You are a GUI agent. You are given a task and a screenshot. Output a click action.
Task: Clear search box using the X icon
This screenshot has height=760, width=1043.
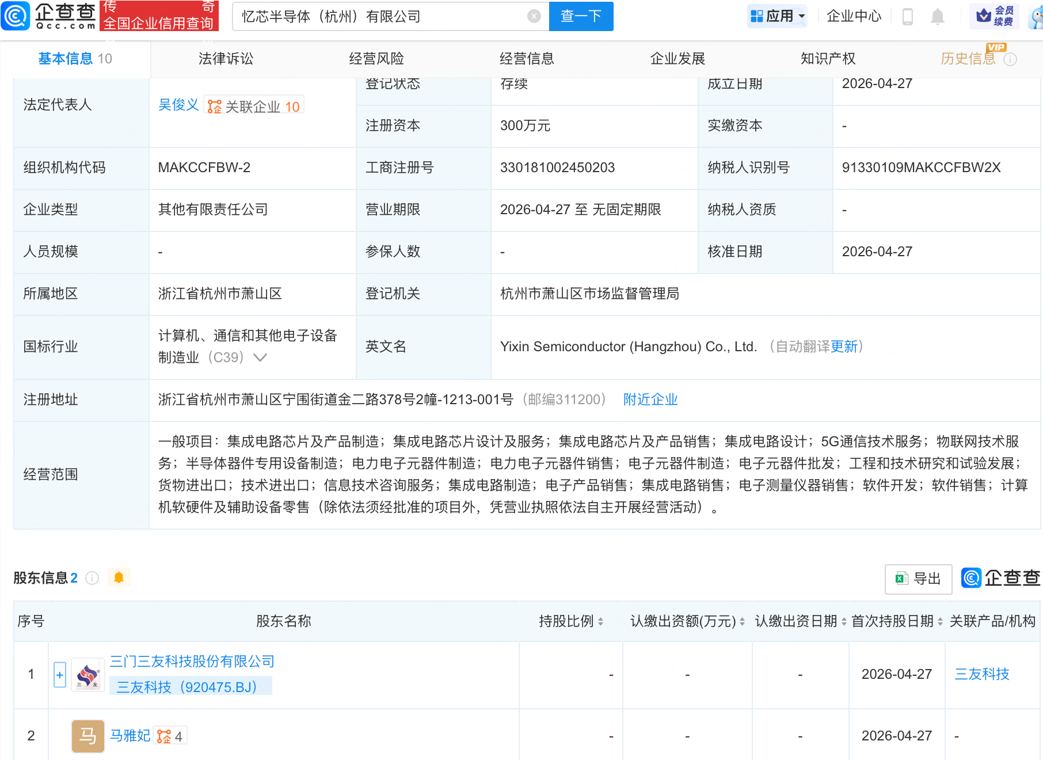[534, 16]
